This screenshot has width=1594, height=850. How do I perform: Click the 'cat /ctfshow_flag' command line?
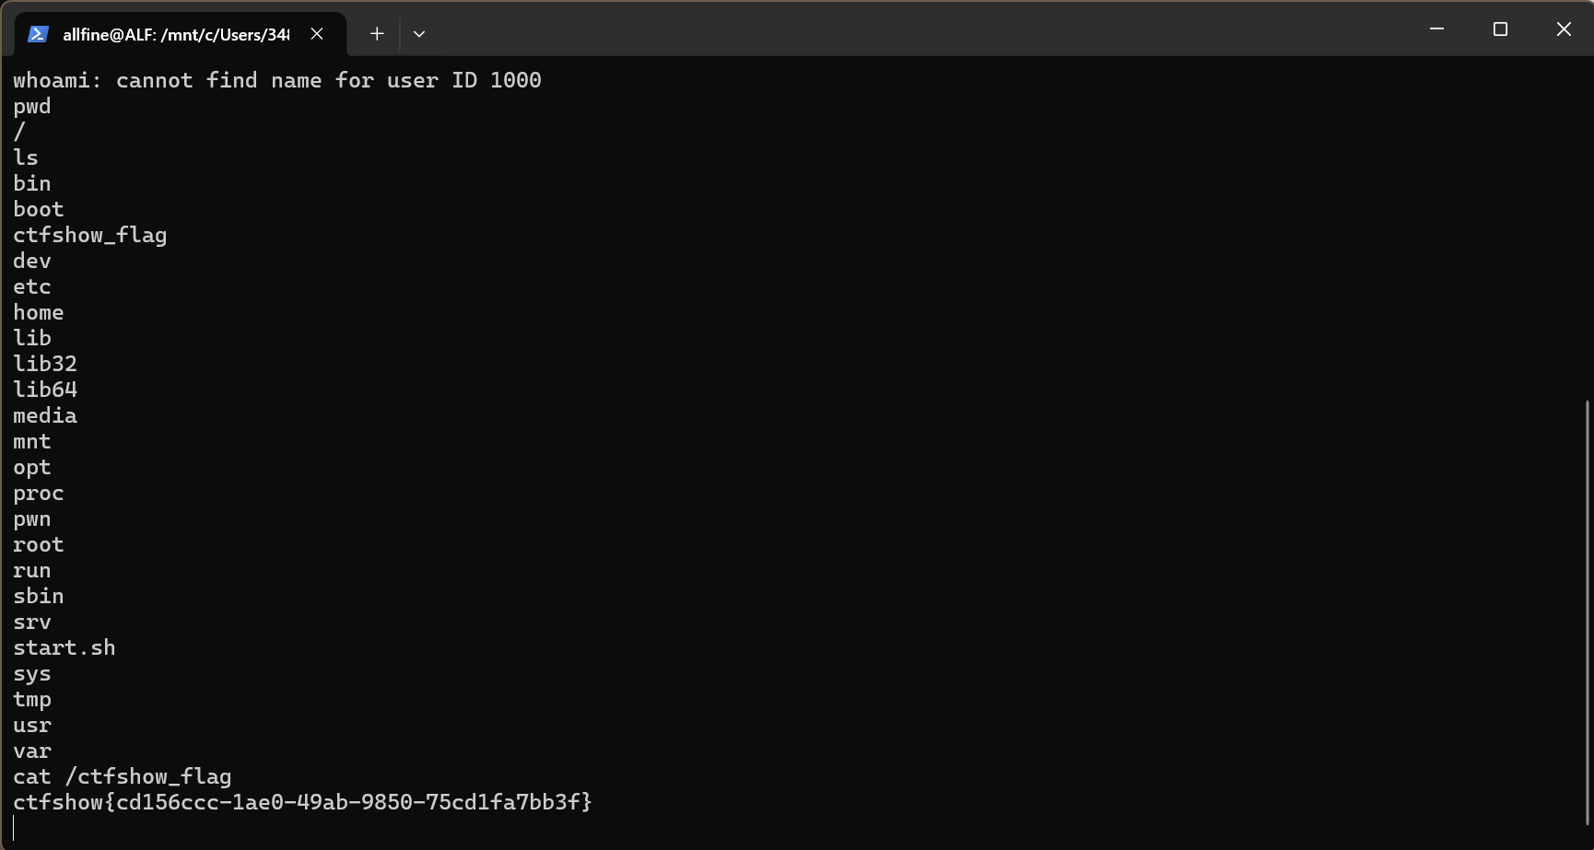pyautogui.click(x=122, y=776)
